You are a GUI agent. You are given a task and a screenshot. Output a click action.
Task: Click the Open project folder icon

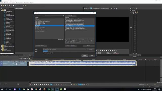pos(3,5)
